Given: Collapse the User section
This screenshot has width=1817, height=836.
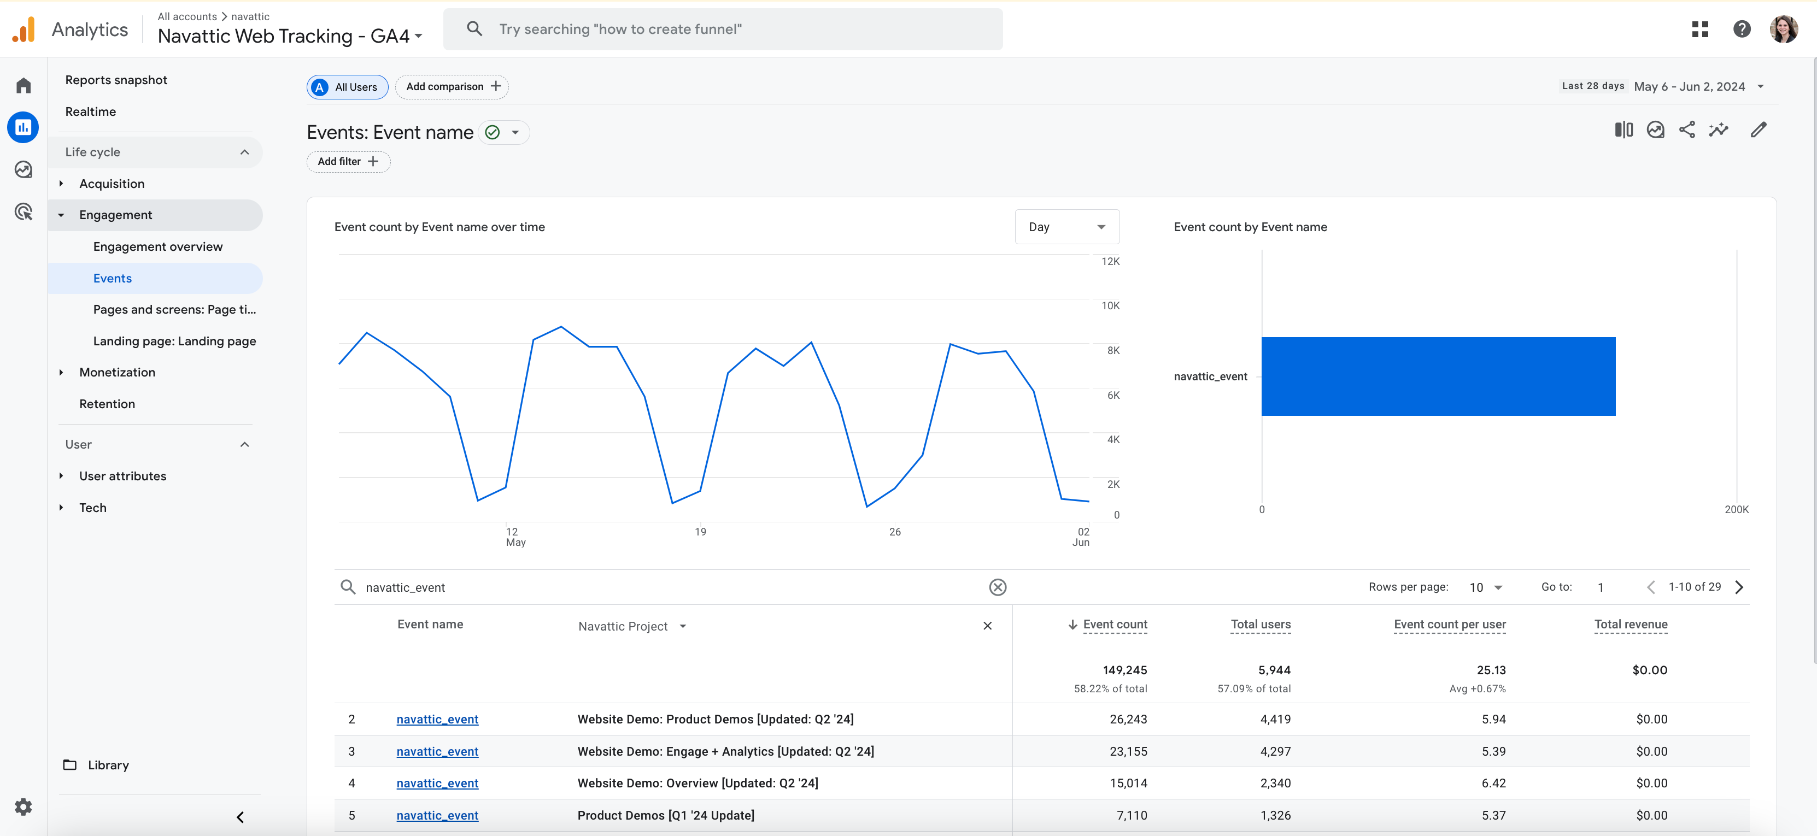Looking at the screenshot, I should coord(244,444).
